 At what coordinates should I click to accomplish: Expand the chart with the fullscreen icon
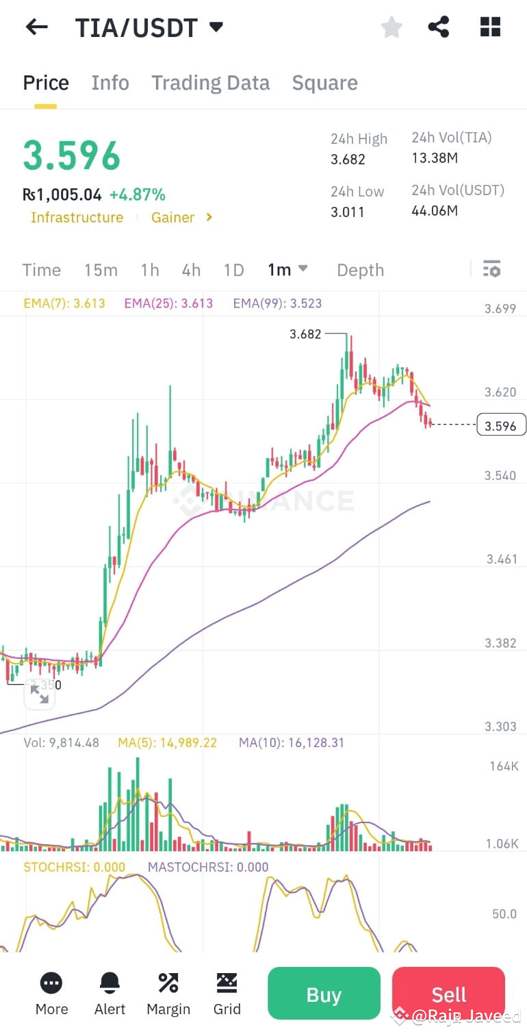click(x=40, y=694)
